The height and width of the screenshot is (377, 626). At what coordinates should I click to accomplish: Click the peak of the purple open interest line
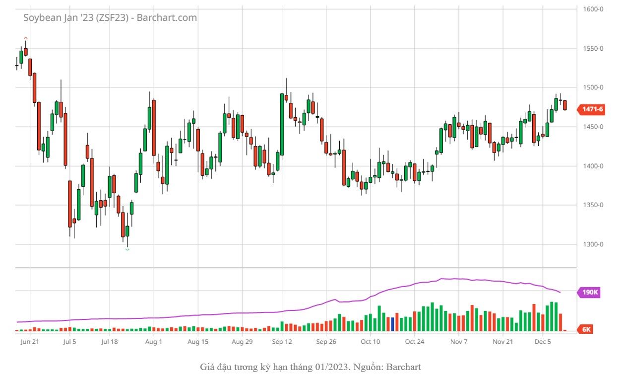coord(441,279)
